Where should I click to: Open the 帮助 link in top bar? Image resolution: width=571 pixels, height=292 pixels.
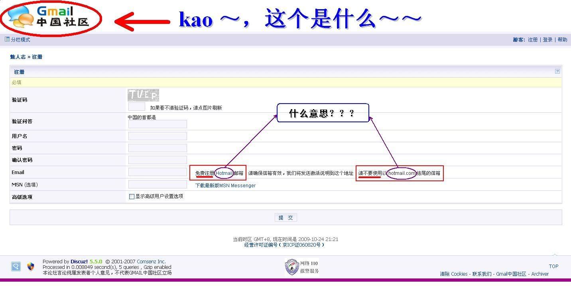coord(562,40)
